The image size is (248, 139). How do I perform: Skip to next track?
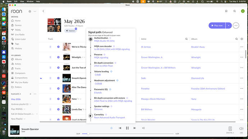(134, 128)
